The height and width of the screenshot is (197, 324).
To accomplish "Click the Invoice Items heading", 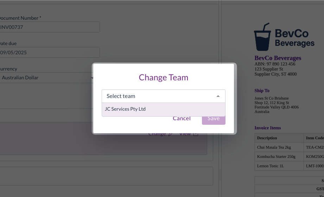I will (x=268, y=128).
